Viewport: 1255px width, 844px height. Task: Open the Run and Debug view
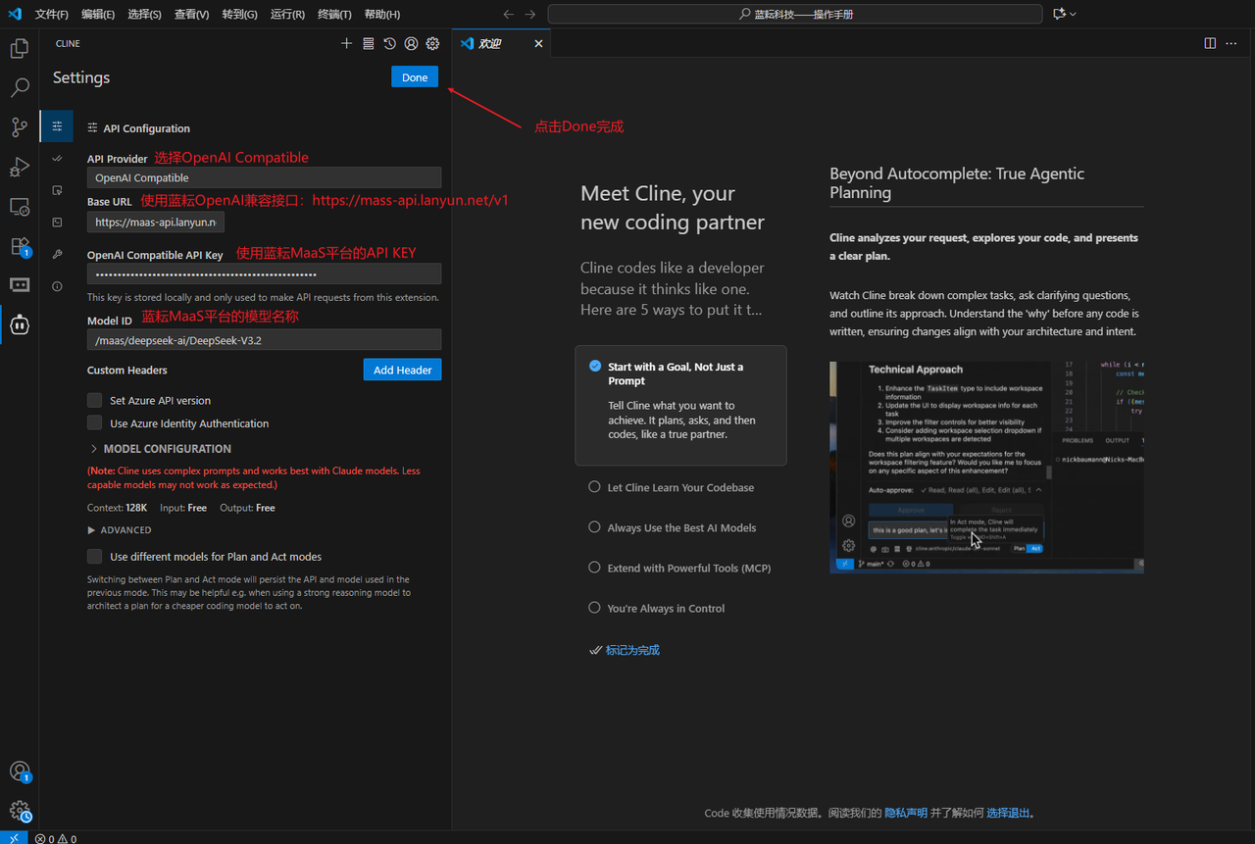tap(20, 167)
